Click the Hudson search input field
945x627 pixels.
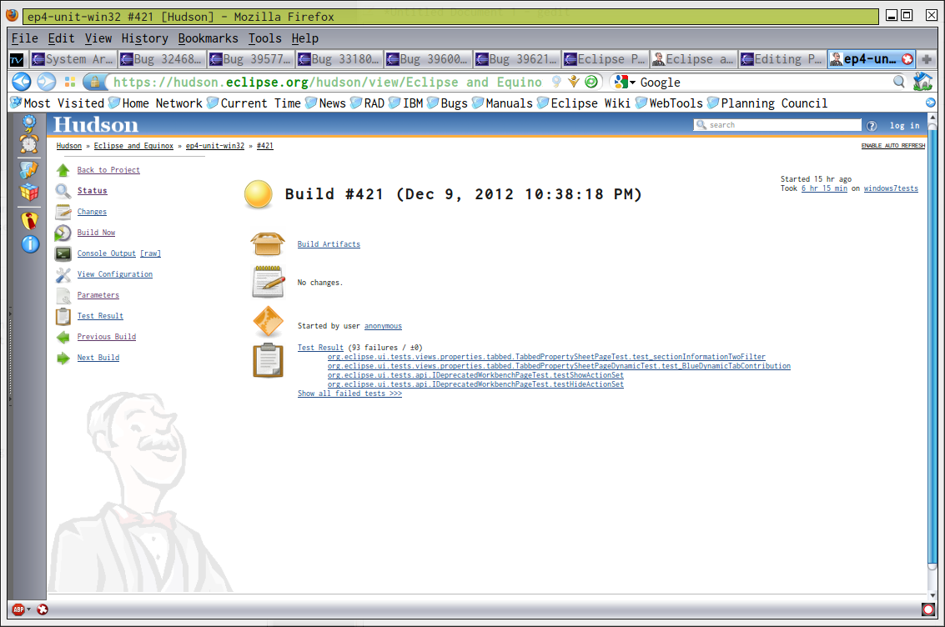777,125
